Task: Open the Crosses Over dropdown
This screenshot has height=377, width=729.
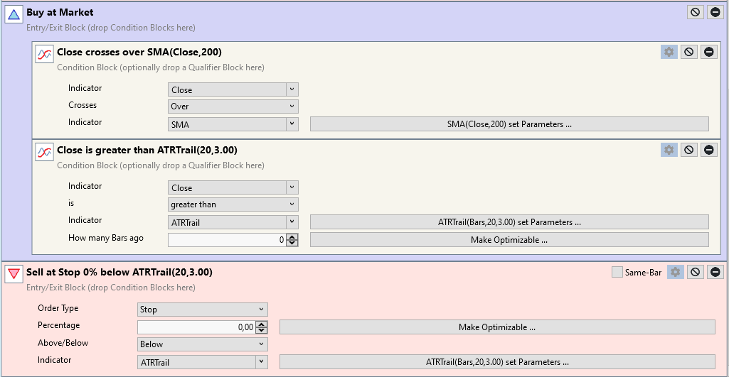Action: tap(233, 106)
